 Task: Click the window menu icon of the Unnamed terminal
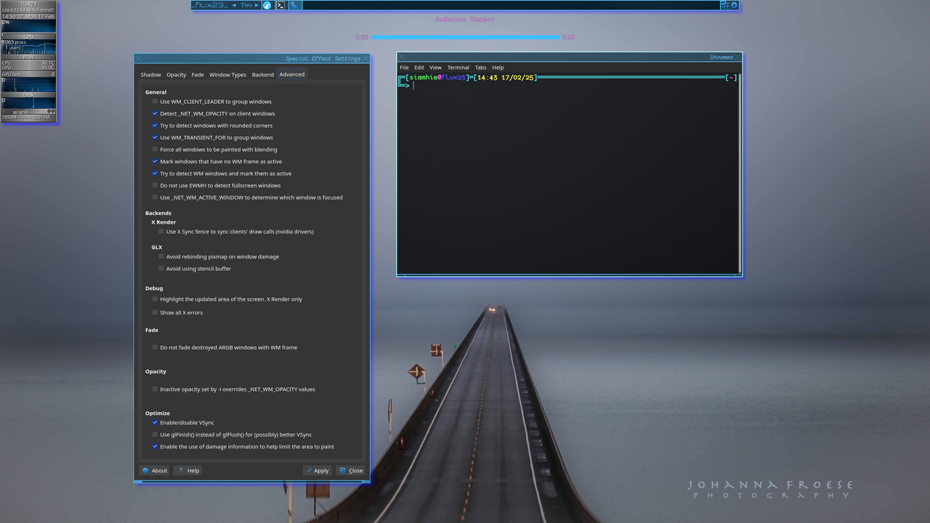(401, 57)
